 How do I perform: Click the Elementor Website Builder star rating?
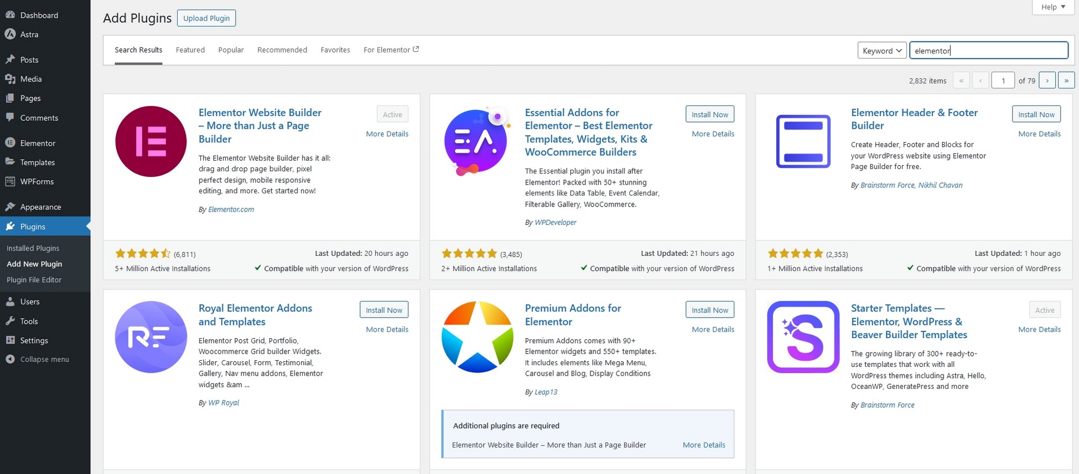pos(143,254)
